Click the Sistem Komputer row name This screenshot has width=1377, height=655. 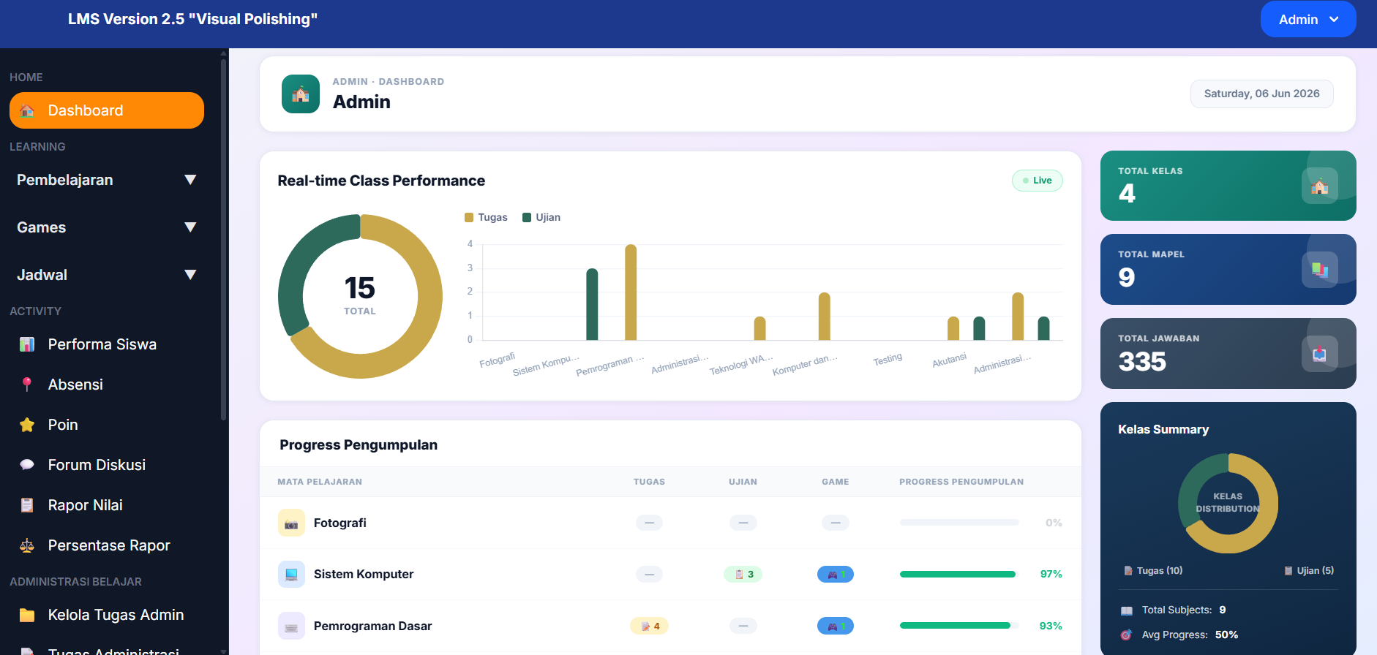click(364, 574)
